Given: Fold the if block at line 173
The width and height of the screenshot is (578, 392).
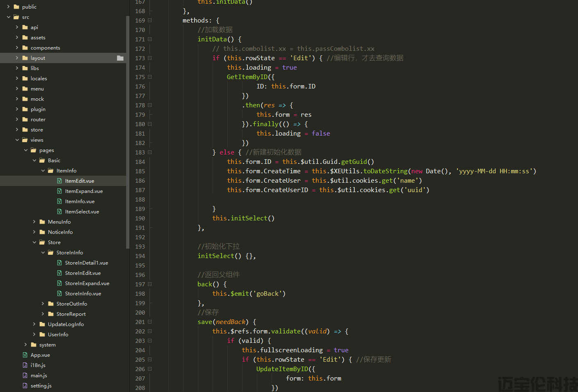Looking at the screenshot, I should click(x=150, y=58).
